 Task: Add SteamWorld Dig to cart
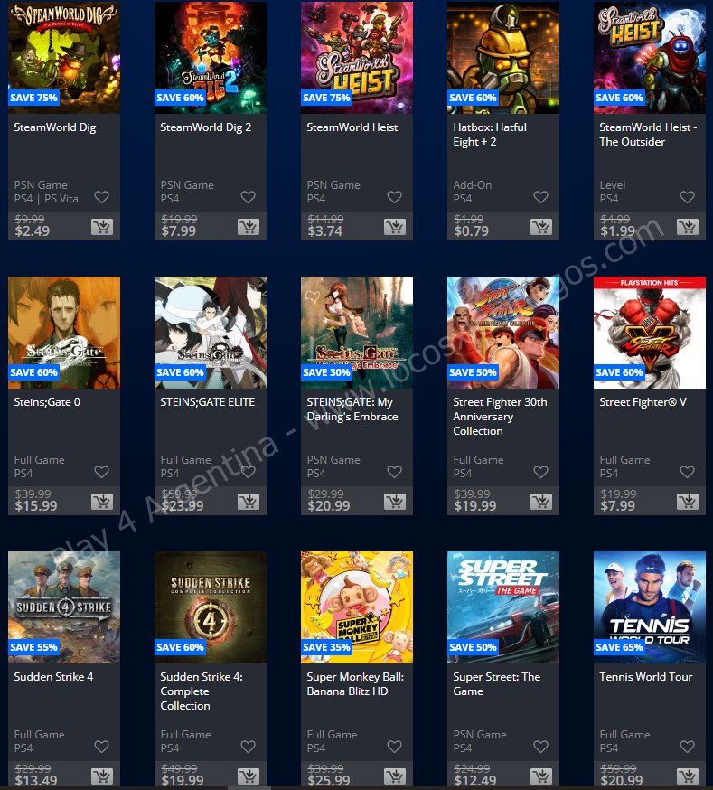[102, 227]
